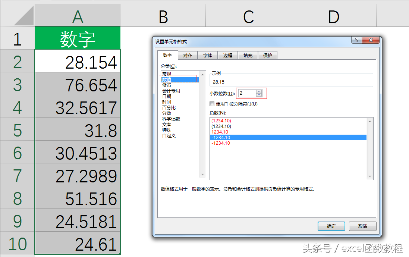Click cell containing 28.154
Viewport: 409px width, 257px height.
pos(78,61)
